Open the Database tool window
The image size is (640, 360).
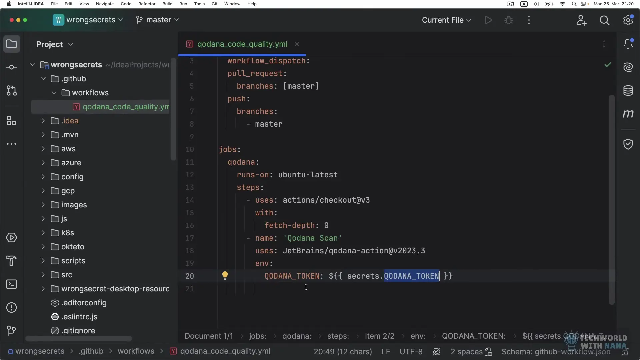click(x=628, y=91)
